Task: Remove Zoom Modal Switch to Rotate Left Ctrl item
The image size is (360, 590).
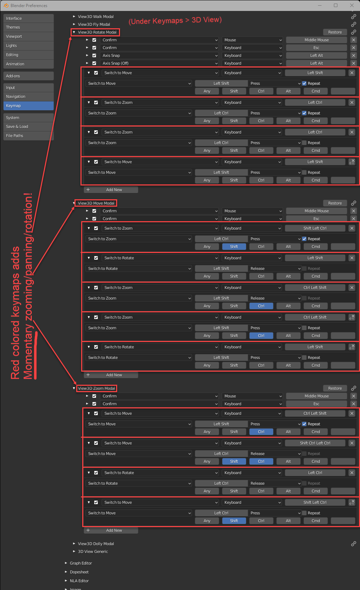Action: pyautogui.click(x=352, y=473)
